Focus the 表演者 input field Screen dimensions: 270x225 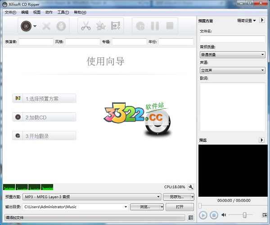point(36,42)
